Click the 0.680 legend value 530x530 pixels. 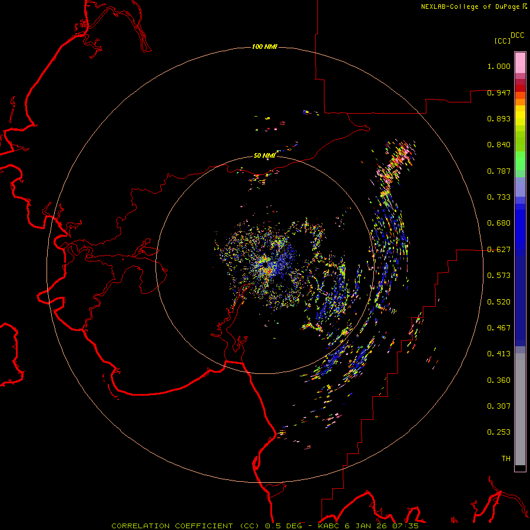click(499, 223)
